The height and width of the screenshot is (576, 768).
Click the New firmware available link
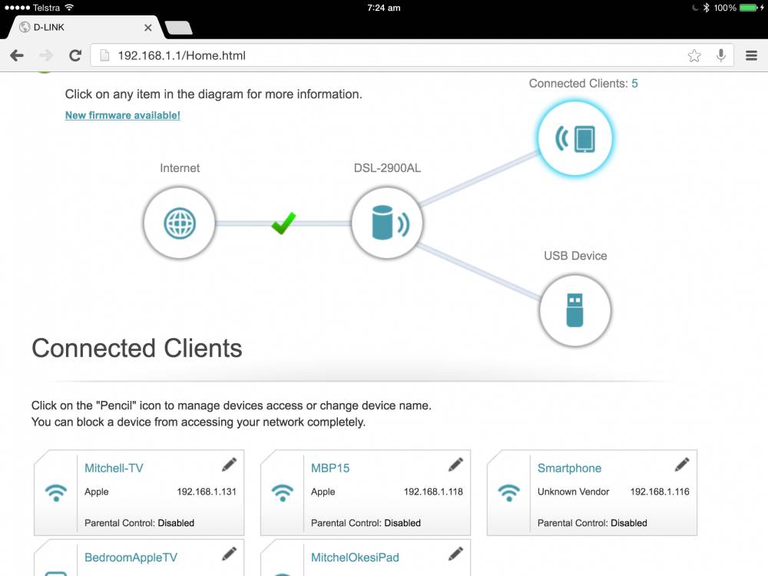[122, 115]
